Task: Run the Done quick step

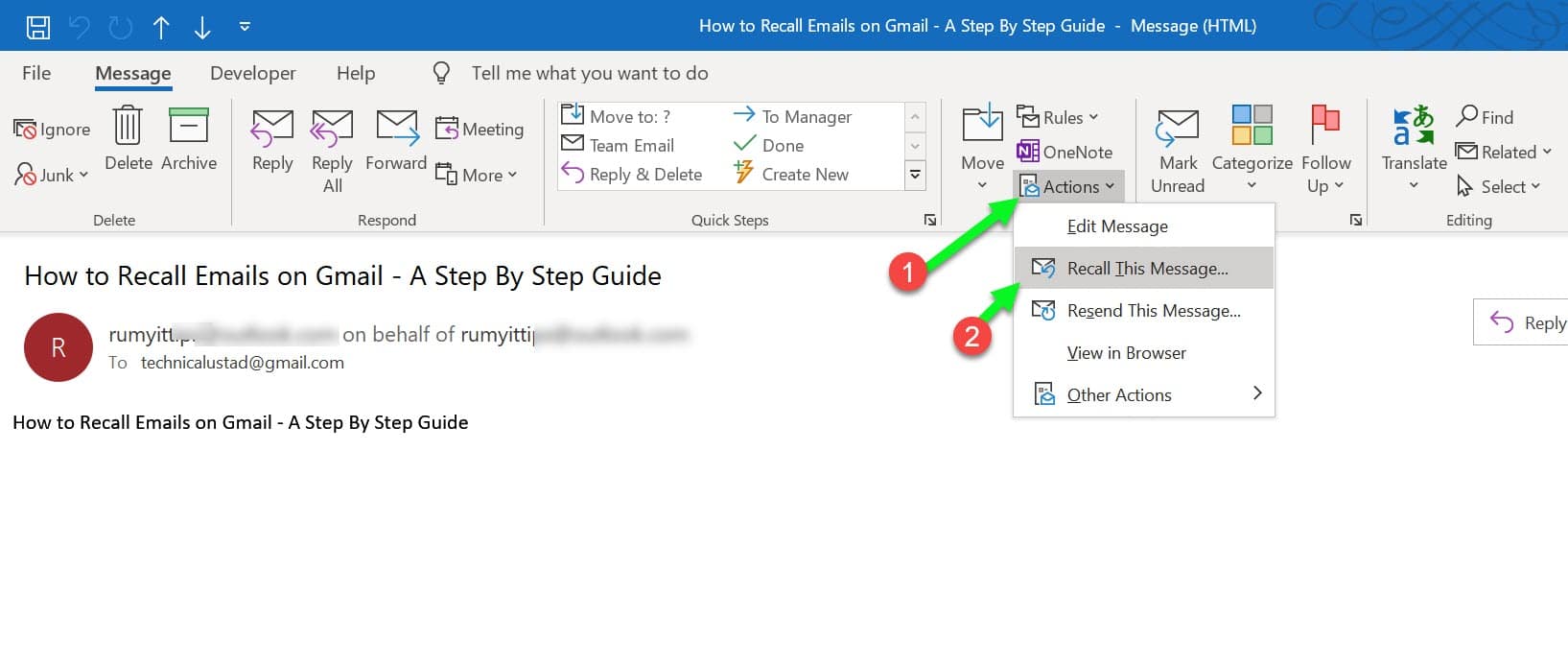Action: (768, 145)
